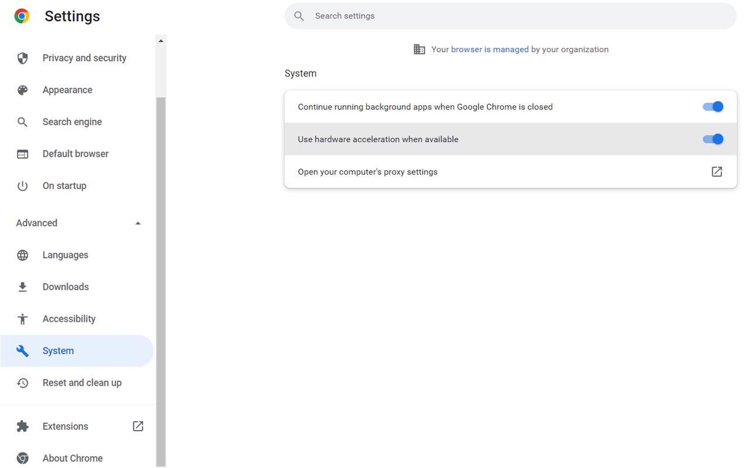Click the On startup power icon
747x468 pixels.
(22, 186)
